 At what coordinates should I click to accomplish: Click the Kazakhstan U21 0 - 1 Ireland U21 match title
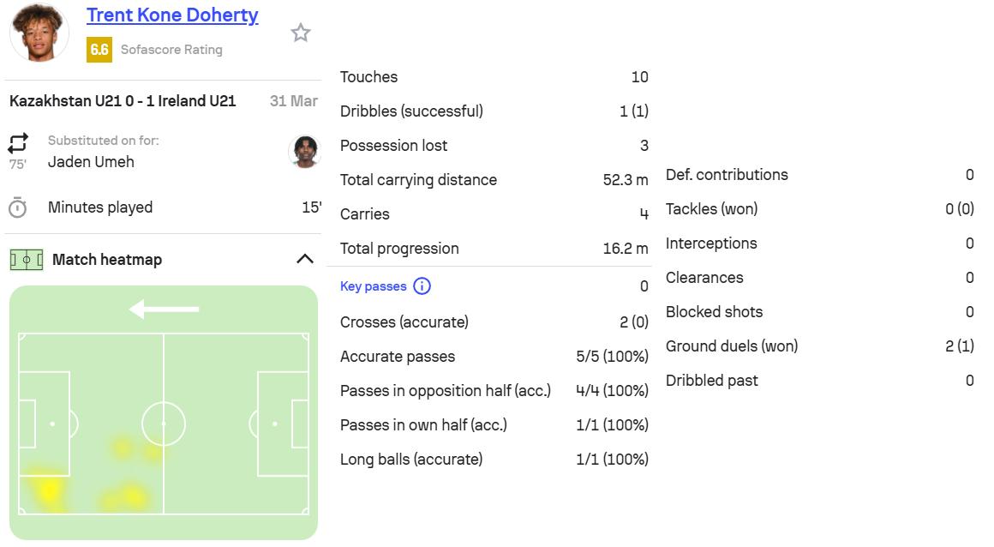(123, 101)
